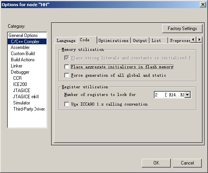Check Force generation of all global and static
Viewport: 208px width, 173px height.
tap(67, 75)
